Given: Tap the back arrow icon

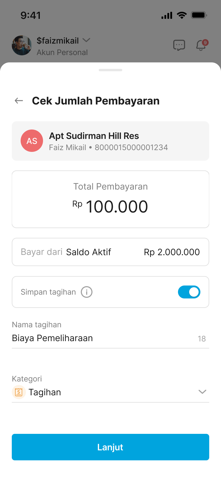Looking at the screenshot, I should 19,101.
